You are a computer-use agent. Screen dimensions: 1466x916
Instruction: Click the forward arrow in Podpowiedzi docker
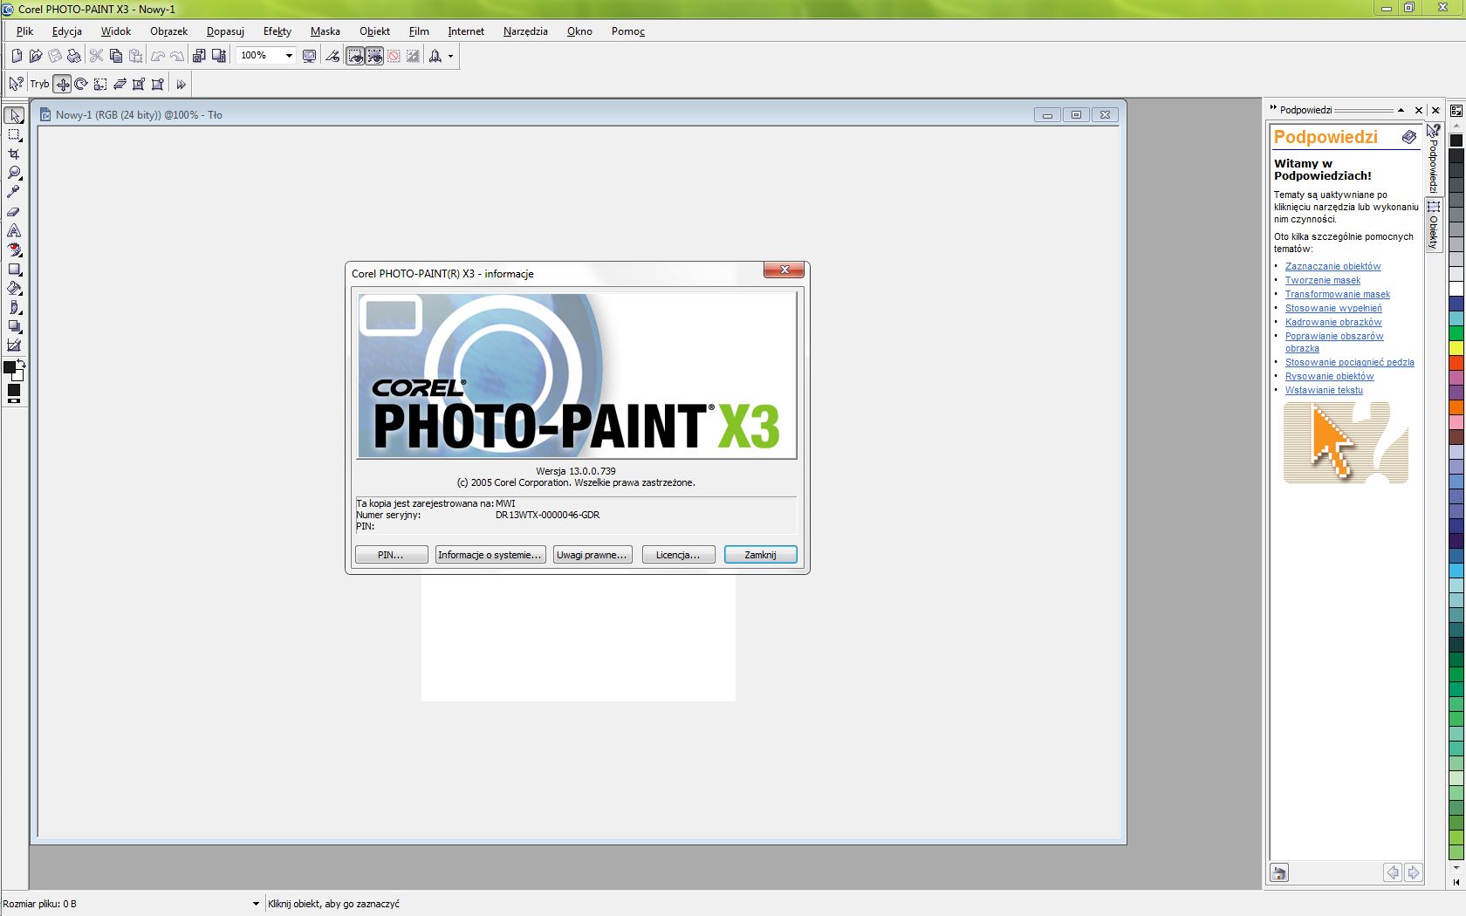click(1413, 872)
